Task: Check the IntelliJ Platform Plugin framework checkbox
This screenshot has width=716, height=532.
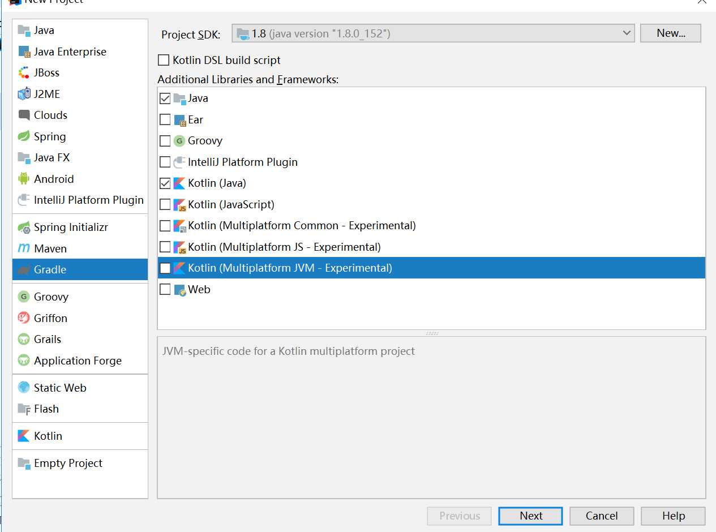Action: 165,162
